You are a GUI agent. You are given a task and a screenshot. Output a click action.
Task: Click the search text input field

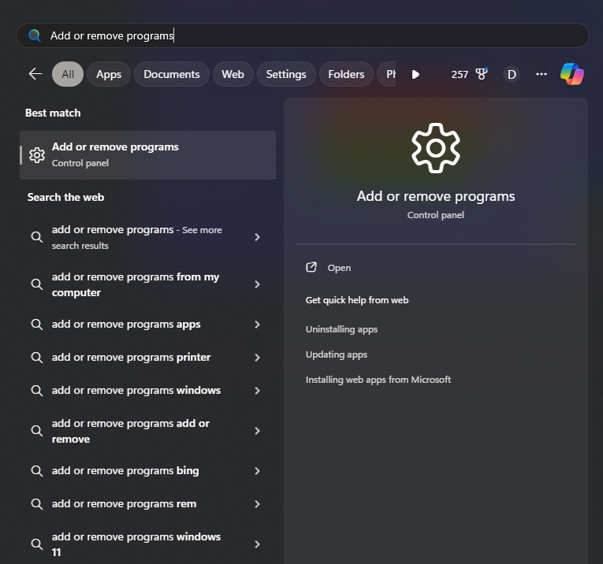coord(315,35)
